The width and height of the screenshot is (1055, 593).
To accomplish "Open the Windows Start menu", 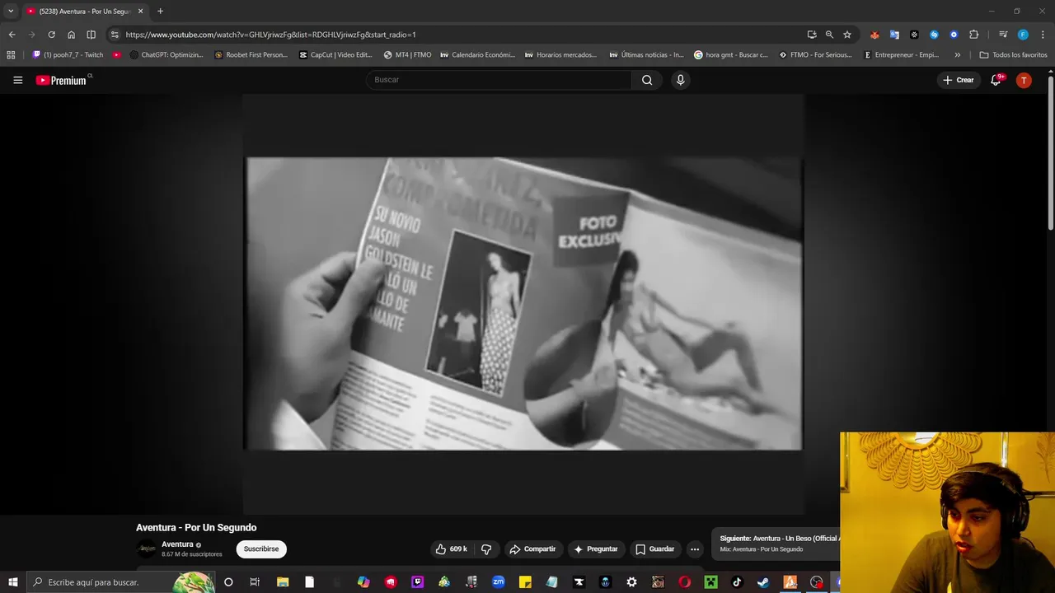I will pyautogui.click(x=12, y=582).
